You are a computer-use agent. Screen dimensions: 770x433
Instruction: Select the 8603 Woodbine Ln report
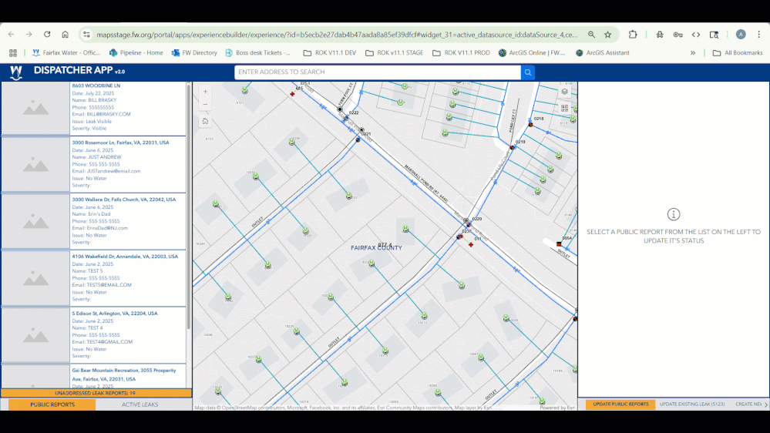[x=93, y=108]
